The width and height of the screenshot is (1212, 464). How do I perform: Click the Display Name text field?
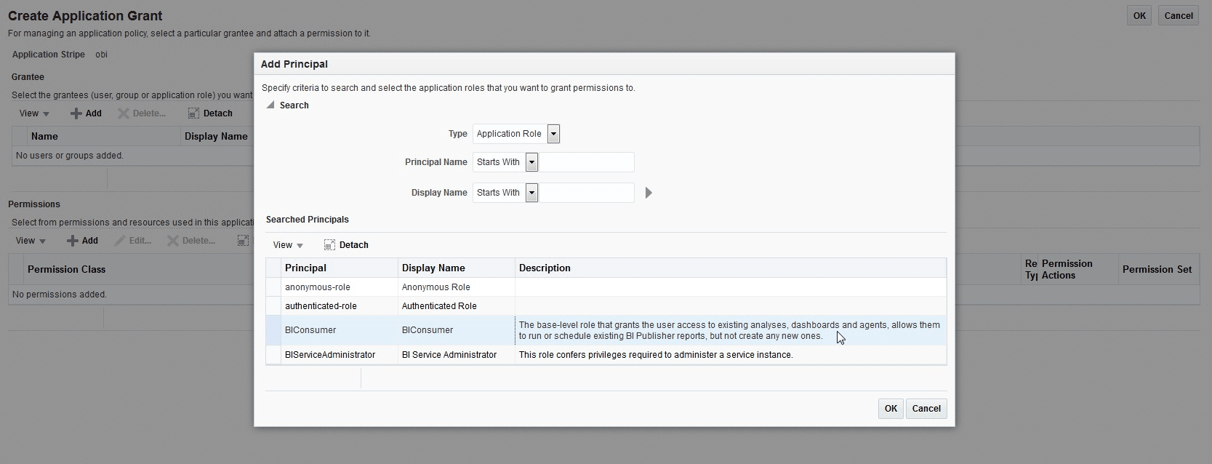(586, 193)
